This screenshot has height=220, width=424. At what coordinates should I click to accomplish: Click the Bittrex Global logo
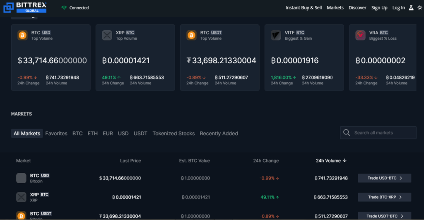[x=25, y=7]
